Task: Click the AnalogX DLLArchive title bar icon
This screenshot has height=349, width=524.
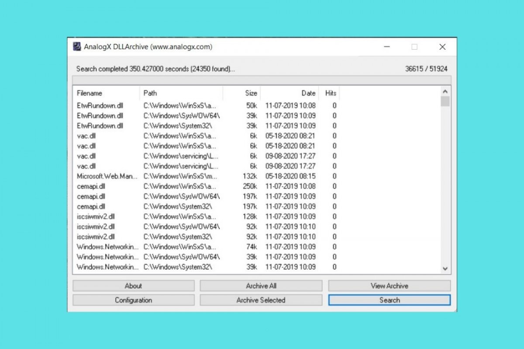Action: pos(77,47)
